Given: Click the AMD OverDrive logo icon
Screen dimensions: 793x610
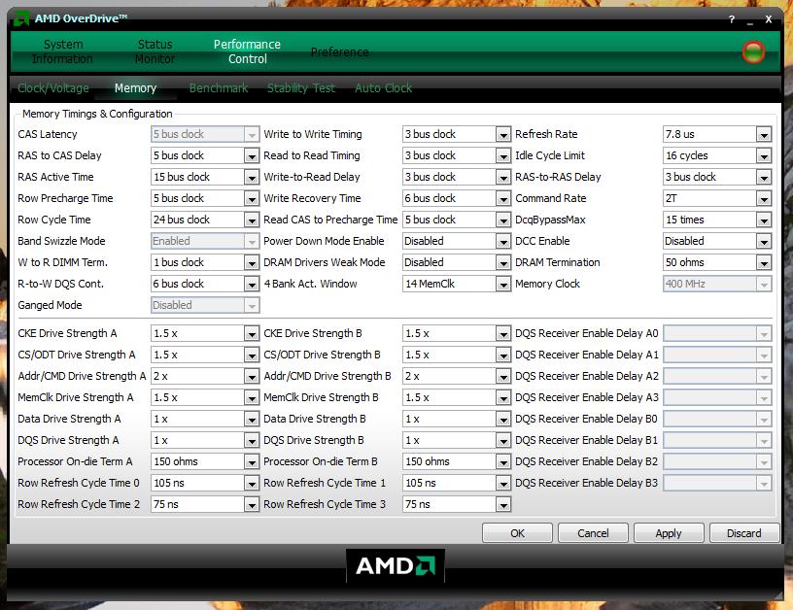Looking at the screenshot, I should pyautogui.click(x=21, y=18).
